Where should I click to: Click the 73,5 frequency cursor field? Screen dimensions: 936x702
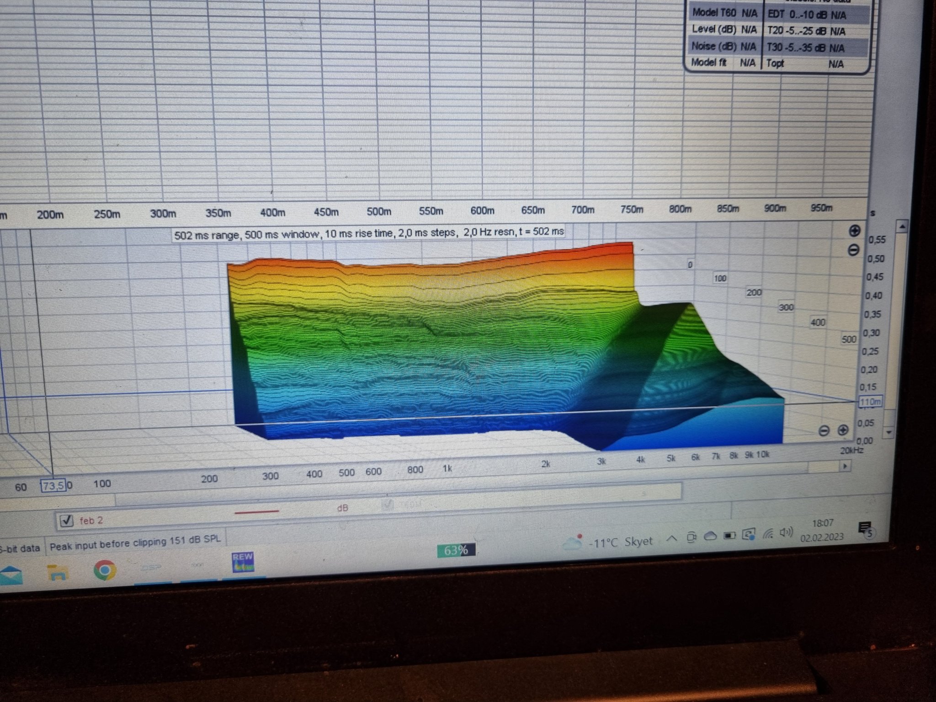click(54, 485)
